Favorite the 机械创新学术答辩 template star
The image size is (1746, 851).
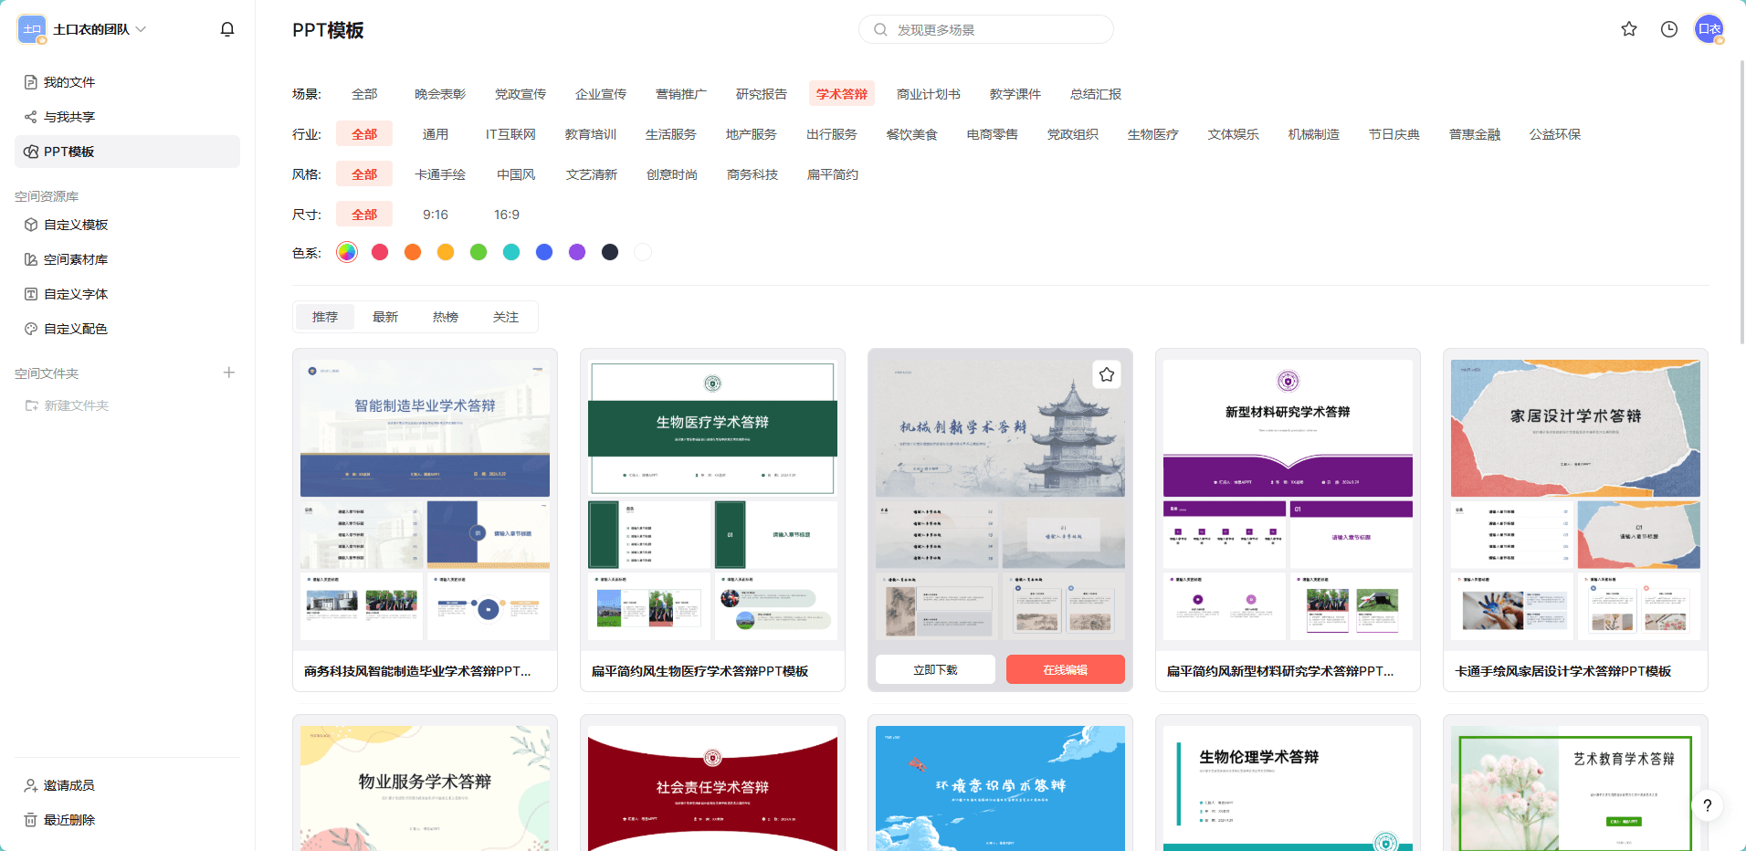coord(1107,374)
